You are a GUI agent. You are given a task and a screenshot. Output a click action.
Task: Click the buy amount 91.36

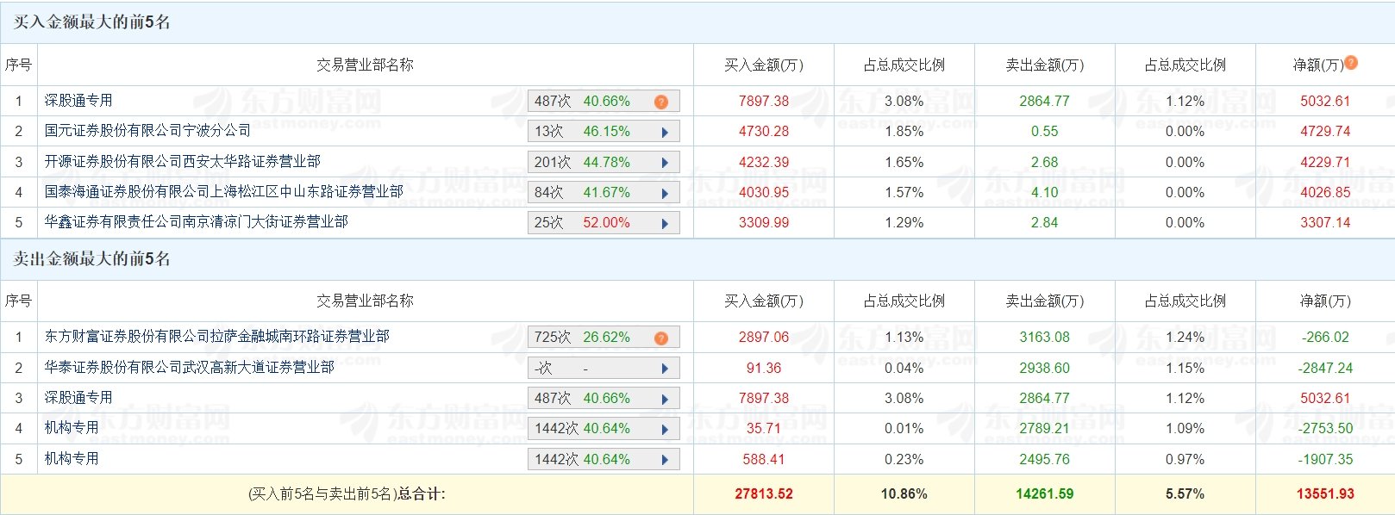[764, 369]
